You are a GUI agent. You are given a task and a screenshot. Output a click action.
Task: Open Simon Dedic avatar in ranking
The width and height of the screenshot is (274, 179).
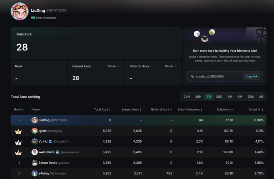35,163
